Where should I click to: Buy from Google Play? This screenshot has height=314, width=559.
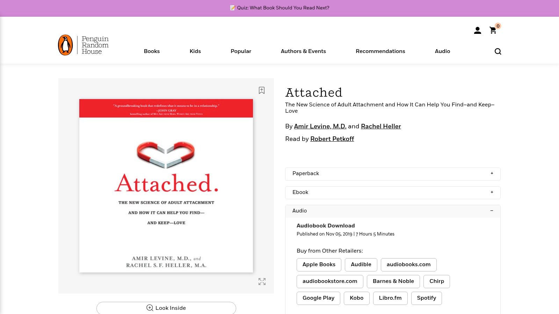click(x=318, y=298)
